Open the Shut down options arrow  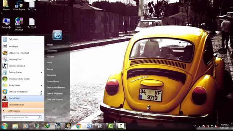click(60, 117)
